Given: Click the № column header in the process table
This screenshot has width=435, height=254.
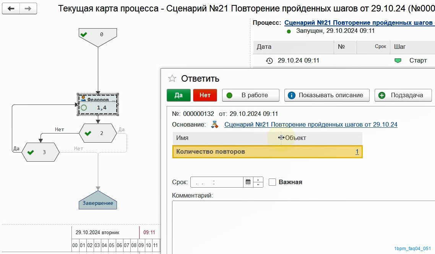Looking at the screenshot, I should (x=346, y=47).
